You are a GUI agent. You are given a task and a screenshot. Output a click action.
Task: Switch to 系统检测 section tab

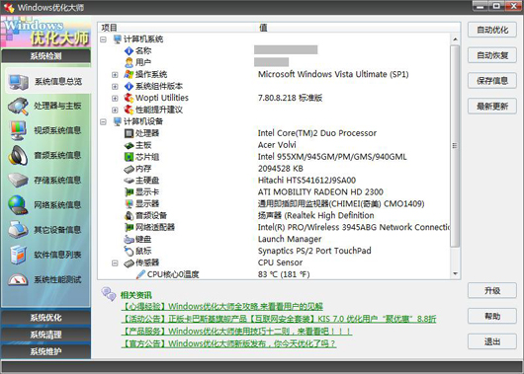click(45, 56)
